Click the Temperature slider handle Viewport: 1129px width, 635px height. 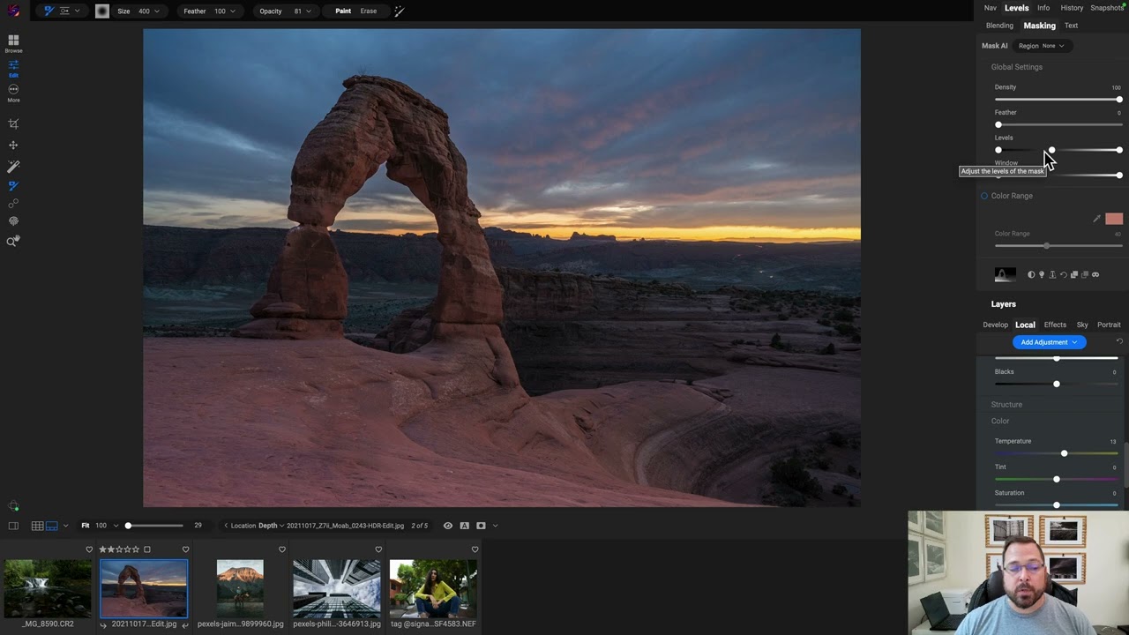pyautogui.click(x=1064, y=453)
